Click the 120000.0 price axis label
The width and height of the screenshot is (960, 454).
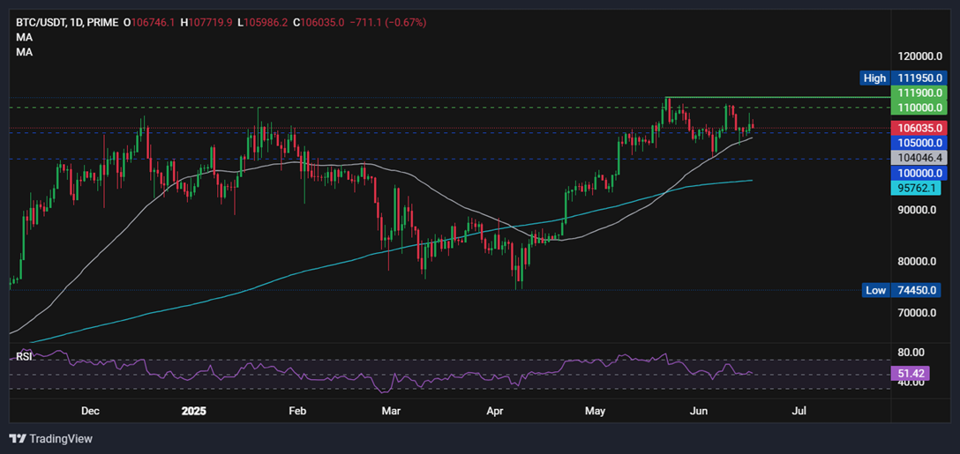click(919, 56)
